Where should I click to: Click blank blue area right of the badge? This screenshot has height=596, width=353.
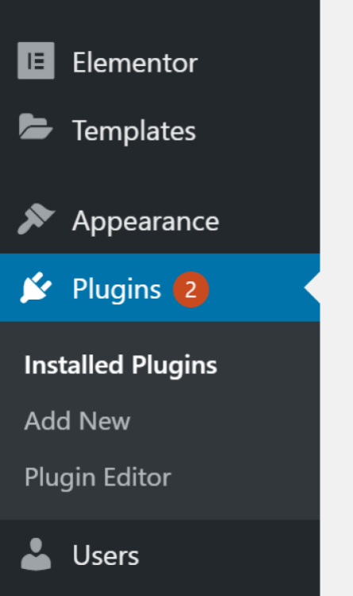(x=256, y=288)
